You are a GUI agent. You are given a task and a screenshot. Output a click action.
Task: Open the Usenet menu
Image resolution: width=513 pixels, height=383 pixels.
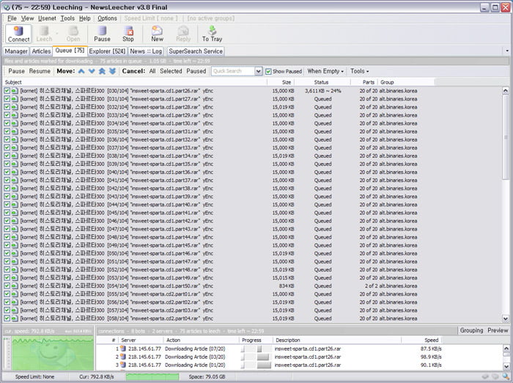(x=47, y=18)
